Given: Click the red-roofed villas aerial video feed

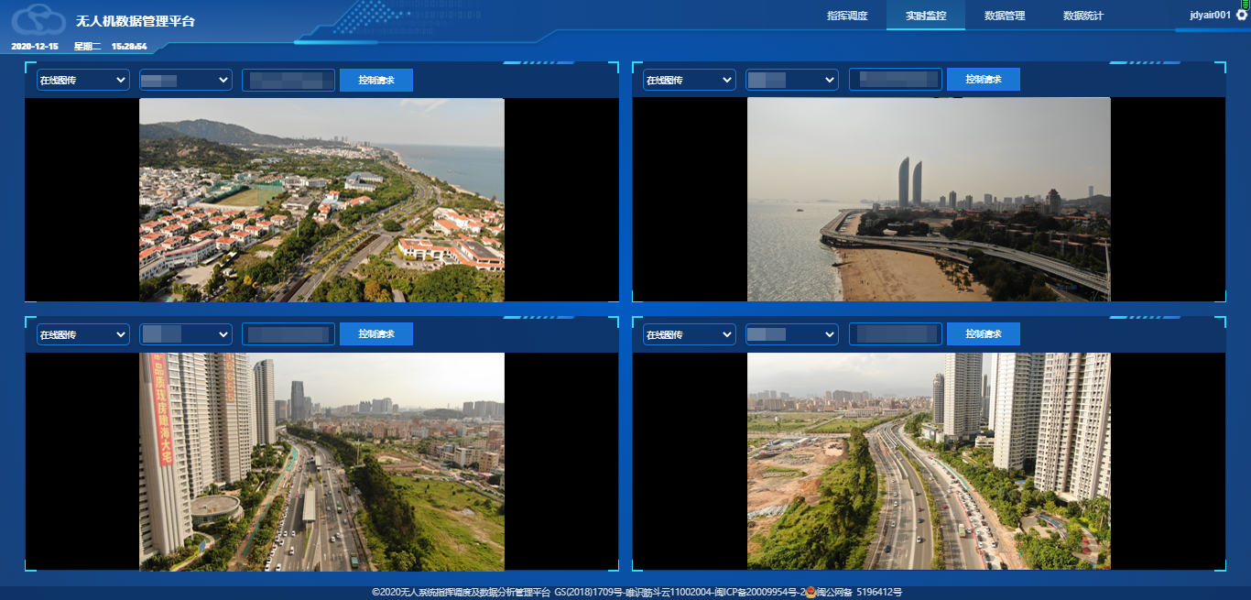Looking at the screenshot, I should point(321,200).
